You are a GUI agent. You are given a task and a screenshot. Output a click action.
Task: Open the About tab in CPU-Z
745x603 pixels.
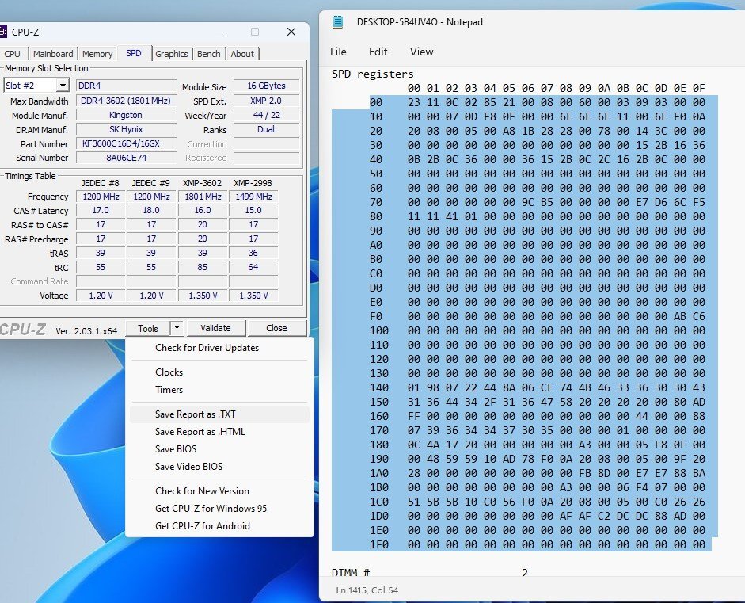click(x=242, y=54)
